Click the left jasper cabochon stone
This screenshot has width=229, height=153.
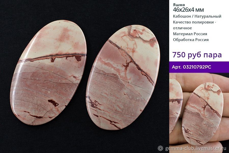point(48,72)
